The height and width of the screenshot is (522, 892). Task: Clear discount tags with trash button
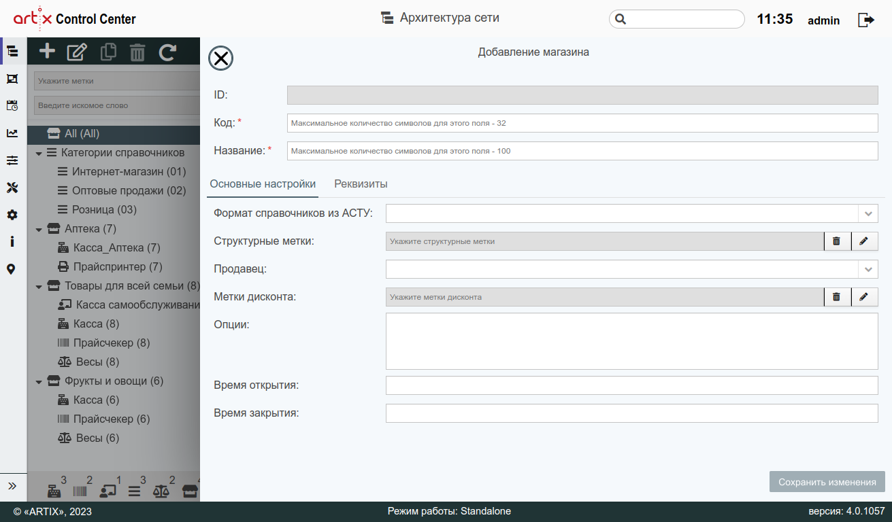pyautogui.click(x=837, y=297)
